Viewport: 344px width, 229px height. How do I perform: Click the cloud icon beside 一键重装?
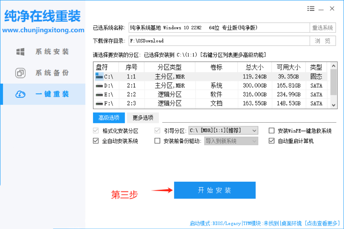[20, 94]
